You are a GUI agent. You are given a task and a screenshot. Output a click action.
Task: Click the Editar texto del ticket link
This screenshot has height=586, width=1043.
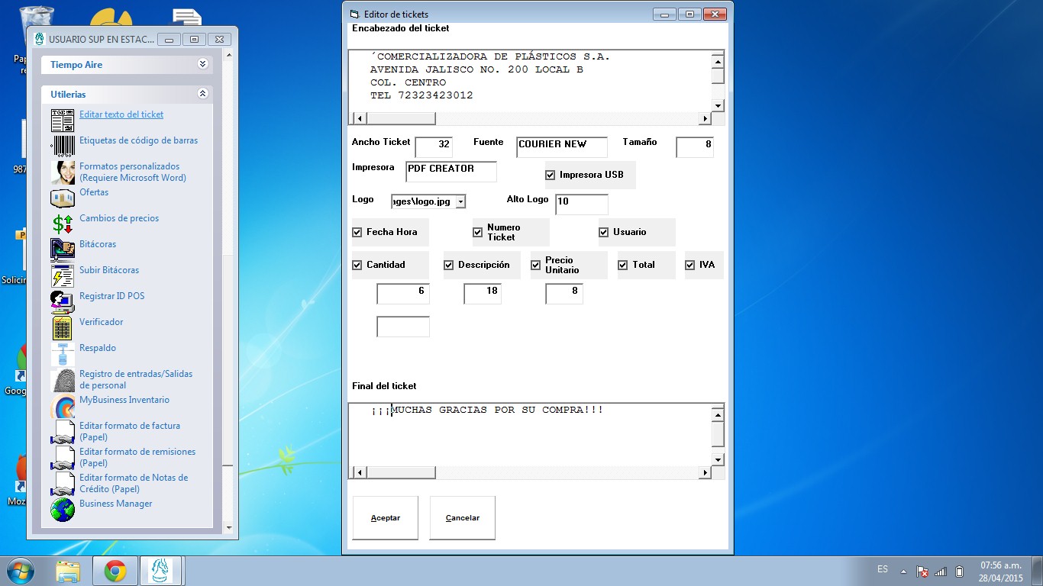point(121,114)
